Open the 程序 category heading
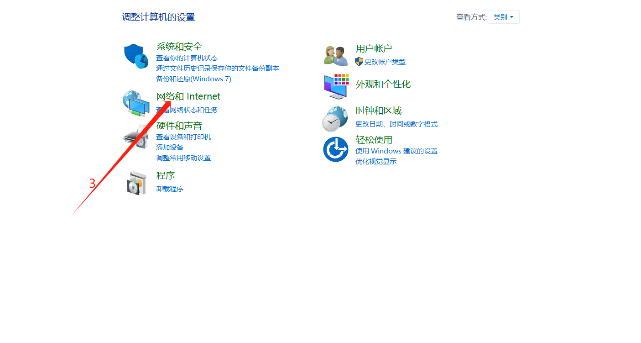The height and width of the screenshot is (343, 641). pyautogui.click(x=166, y=175)
